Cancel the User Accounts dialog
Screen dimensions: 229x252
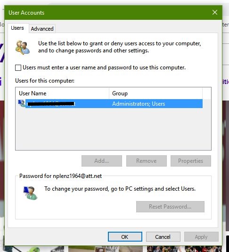pyautogui.click(x=163, y=237)
